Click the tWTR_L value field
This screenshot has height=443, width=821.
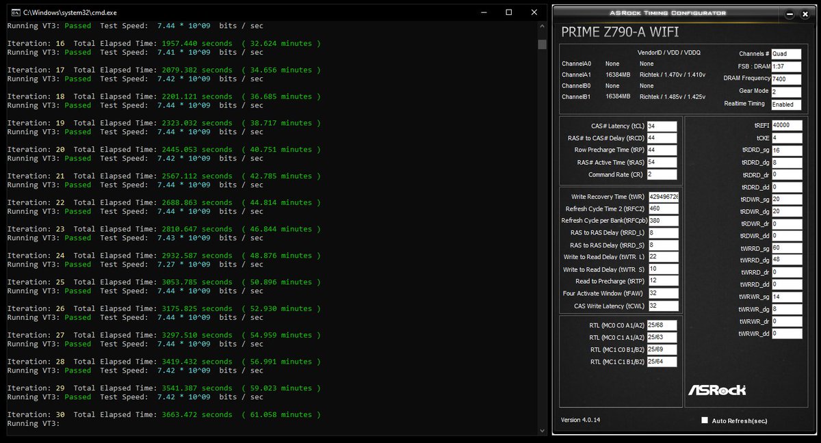[x=663, y=257]
